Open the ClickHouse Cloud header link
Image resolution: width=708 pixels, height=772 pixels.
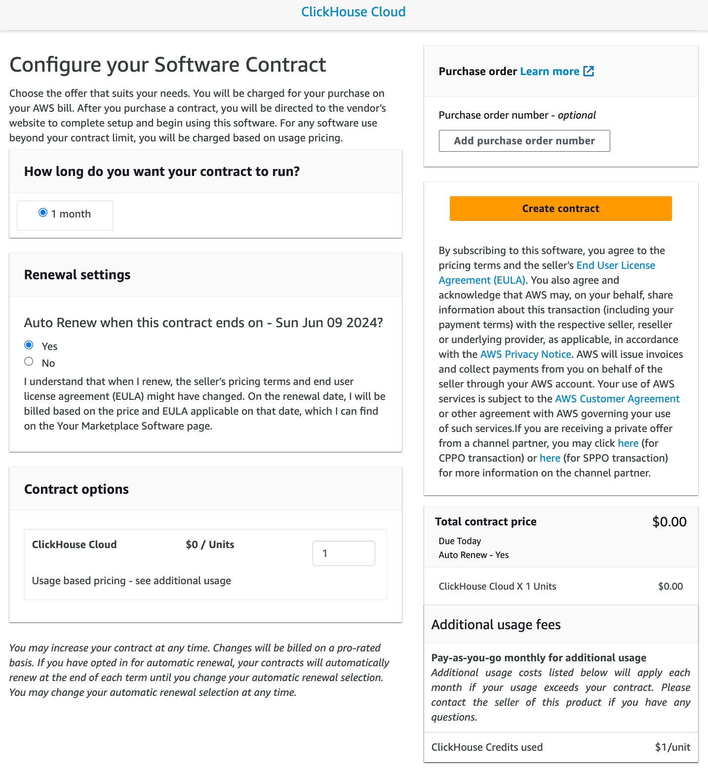pos(353,11)
